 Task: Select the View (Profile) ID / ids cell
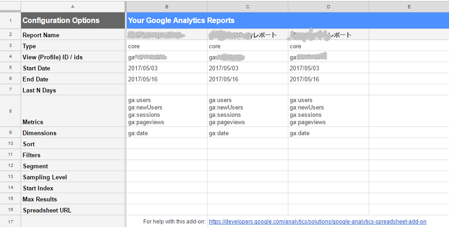coord(73,57)
